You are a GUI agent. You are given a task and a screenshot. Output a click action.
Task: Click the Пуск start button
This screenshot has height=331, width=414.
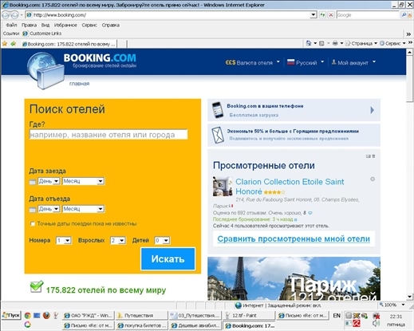coord(11,315)
